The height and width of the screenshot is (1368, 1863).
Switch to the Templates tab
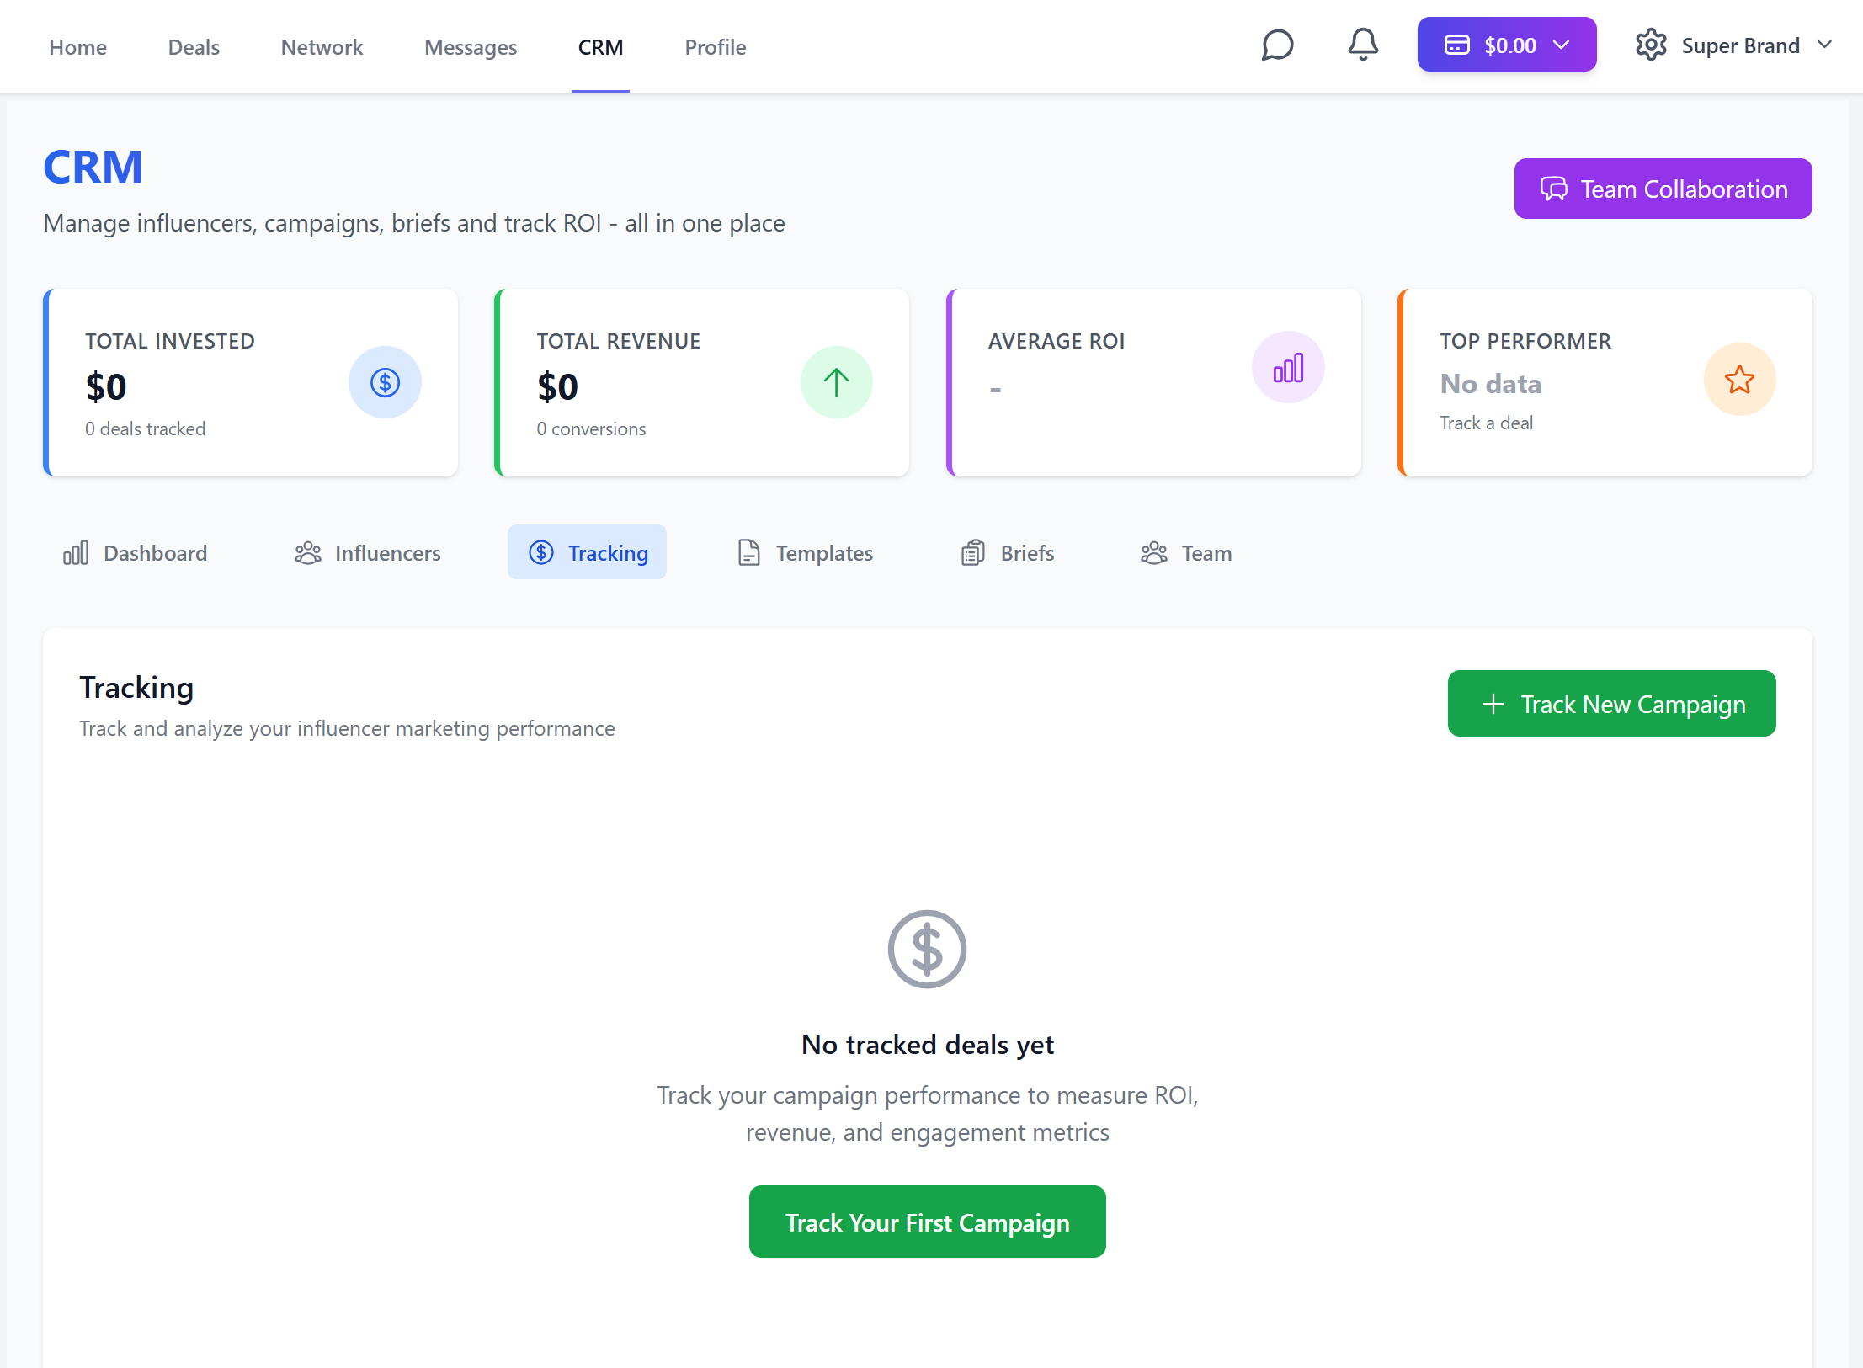pos(806,553)
